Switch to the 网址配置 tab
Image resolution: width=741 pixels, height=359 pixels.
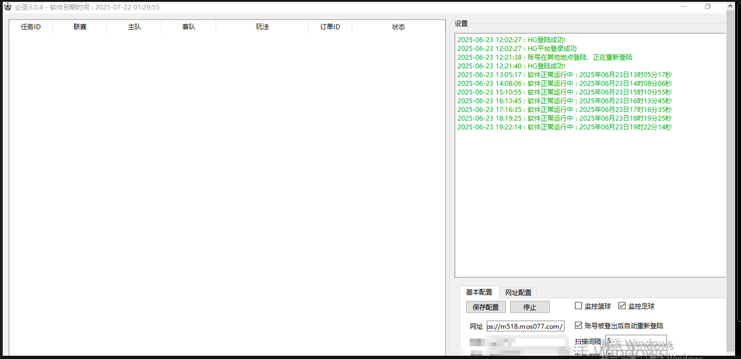(518, 293)
